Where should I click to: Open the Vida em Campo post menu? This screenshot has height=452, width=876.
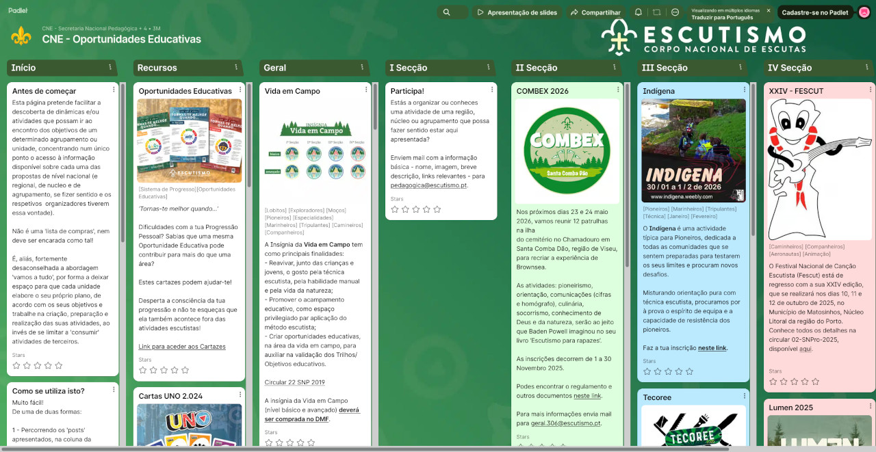365,90
